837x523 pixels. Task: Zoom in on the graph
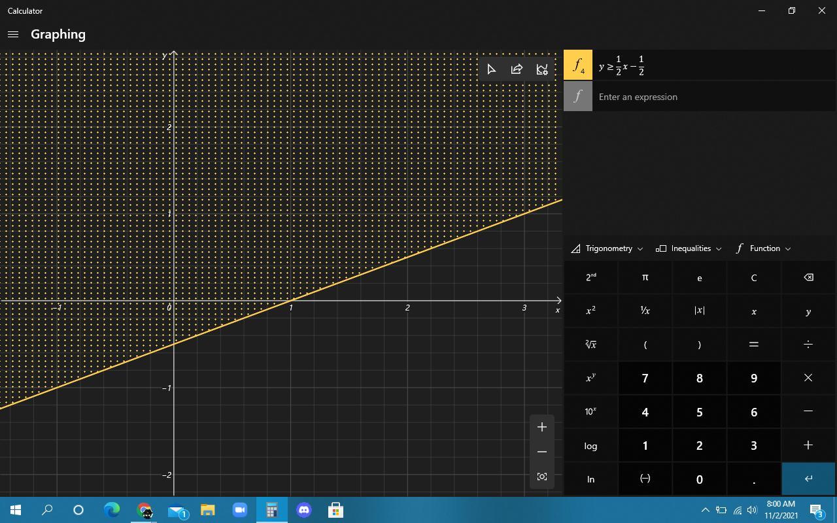(x=542, y=427)
